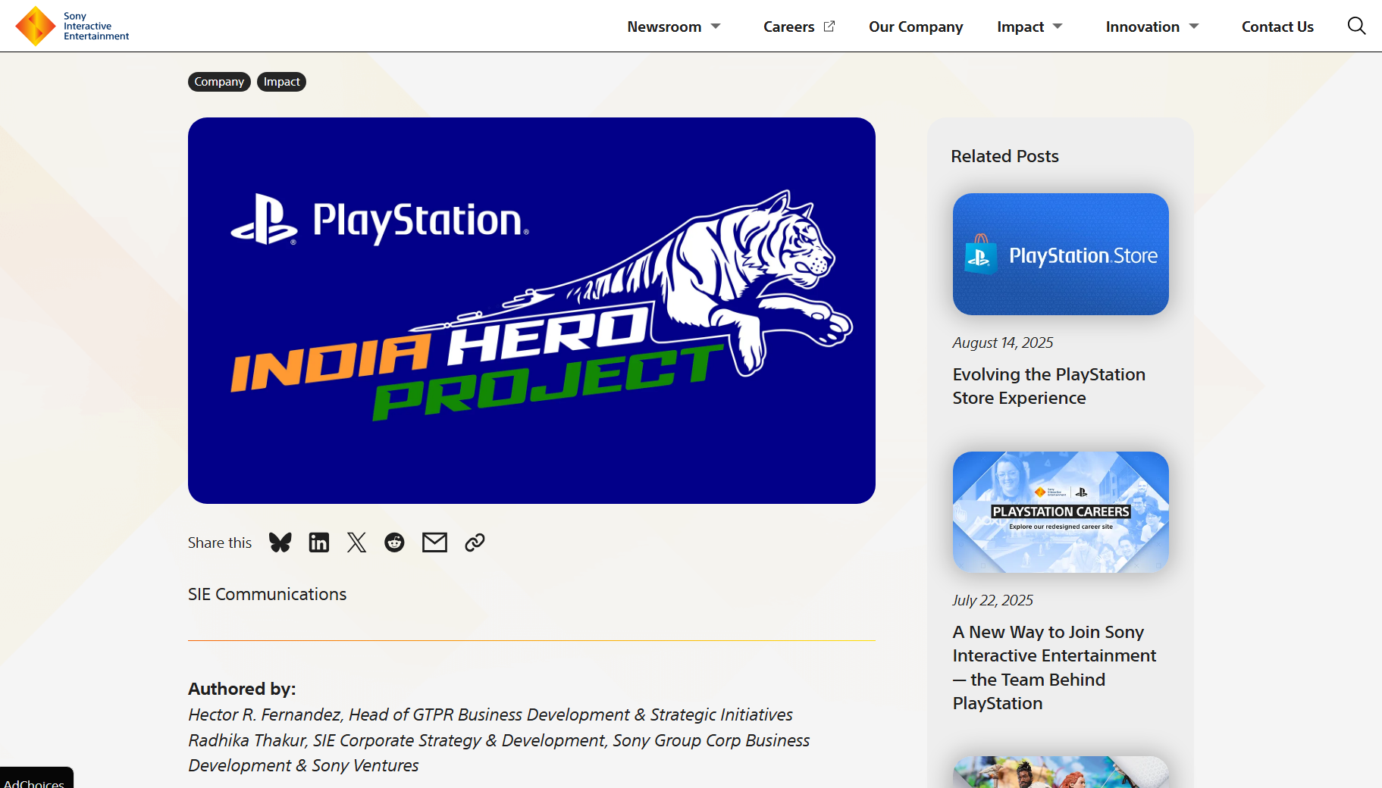
Task: Share article on Reddit icon
Action: pyautogui.click(x=394, y=543)
